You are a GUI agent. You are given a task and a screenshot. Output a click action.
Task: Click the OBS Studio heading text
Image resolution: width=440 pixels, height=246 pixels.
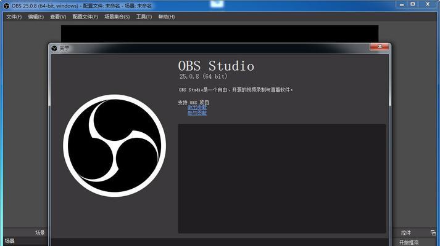[216, 66]
